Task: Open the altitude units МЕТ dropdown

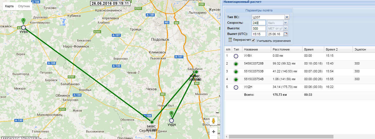Action: point(285,28)
